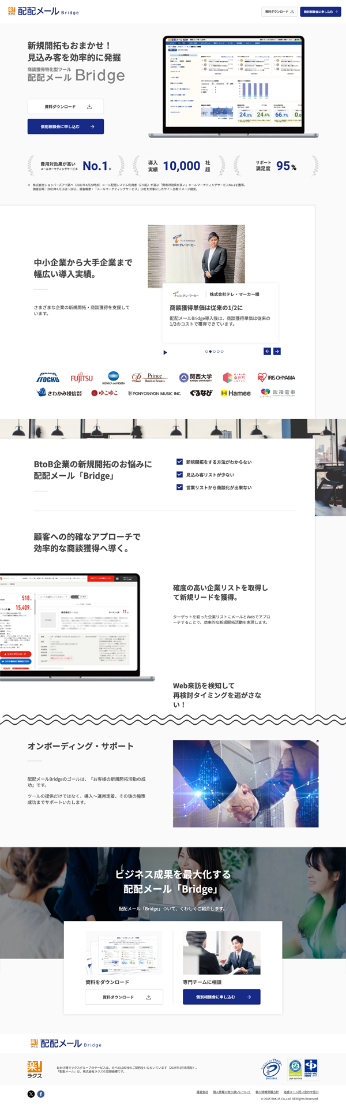Click the 配配メール Bridge logo in header
The image size is (346, 1107).
tap(43, 11)
